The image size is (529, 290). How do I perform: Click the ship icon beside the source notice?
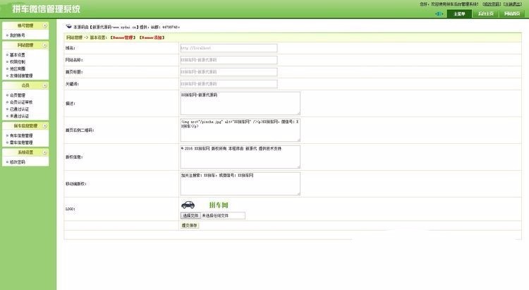click(68, 26)
